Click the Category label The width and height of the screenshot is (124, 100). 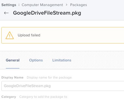point(9,97)
